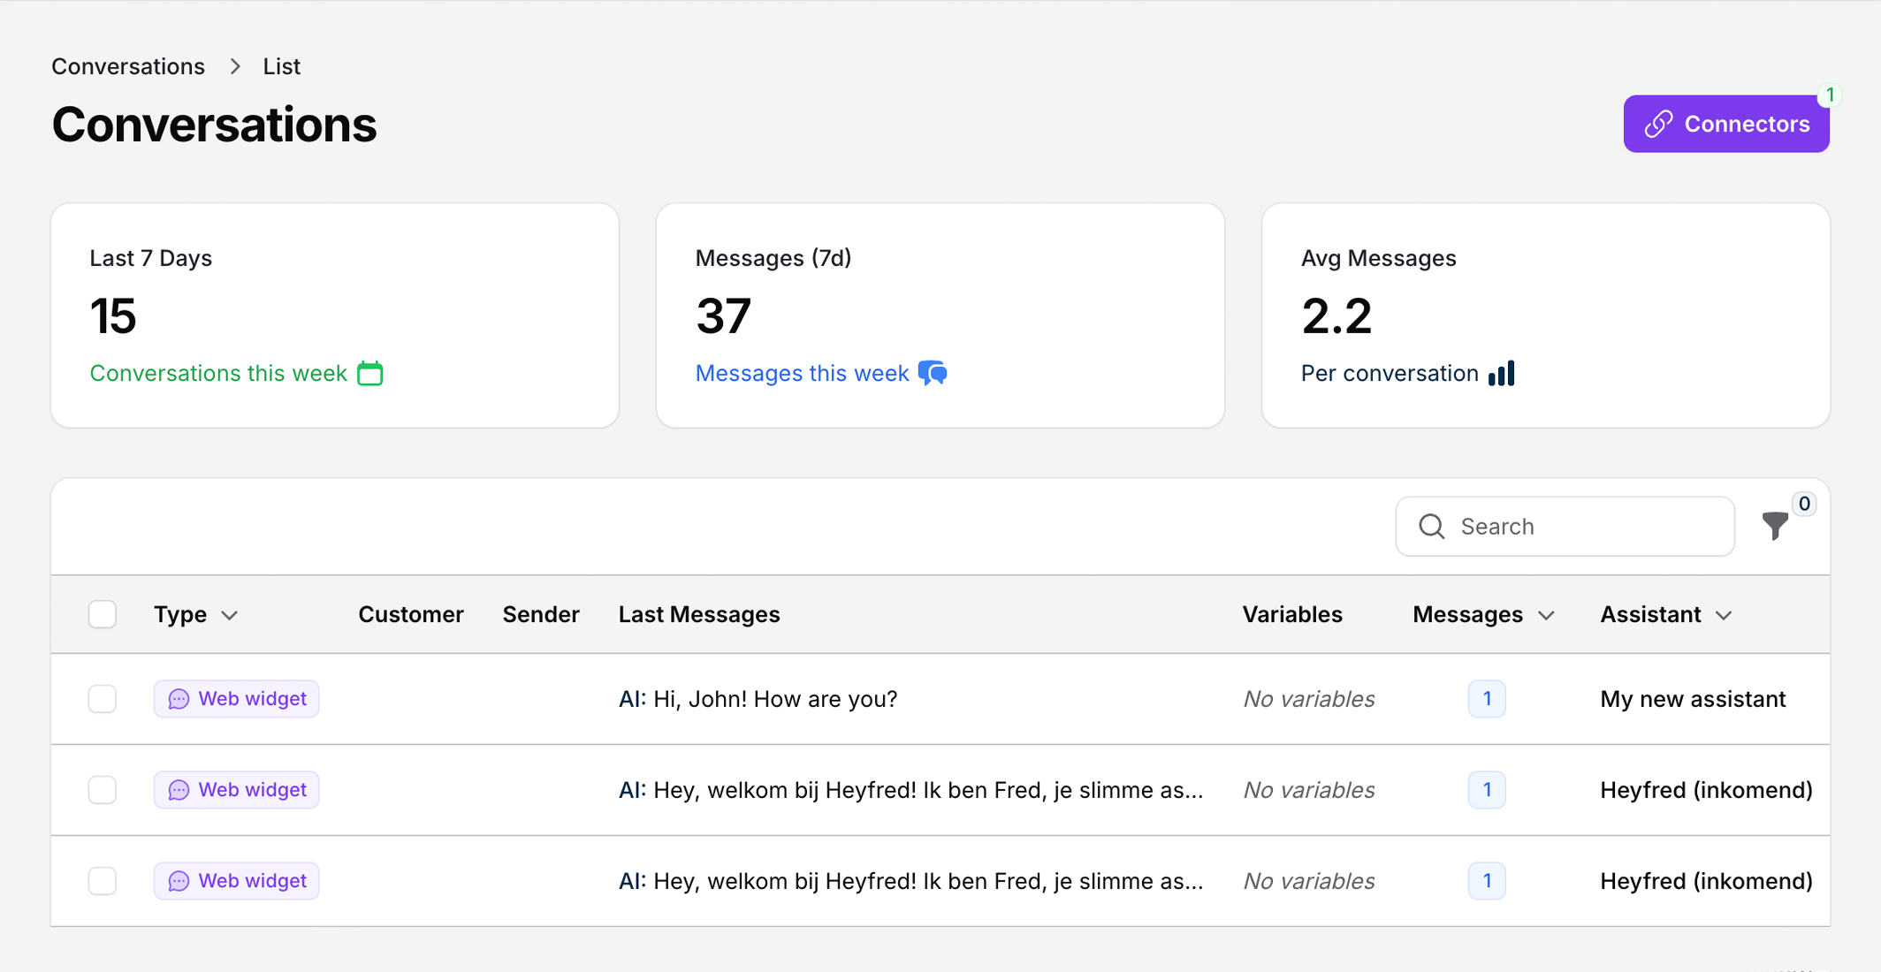This screenshot has height=972, width=1881.
Task: Check the select-all checkbox in table header
Action: point(102,613)
